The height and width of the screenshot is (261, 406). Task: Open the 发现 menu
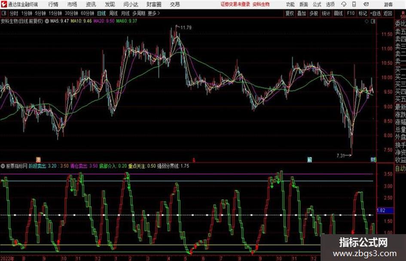[x=110, y=4]
